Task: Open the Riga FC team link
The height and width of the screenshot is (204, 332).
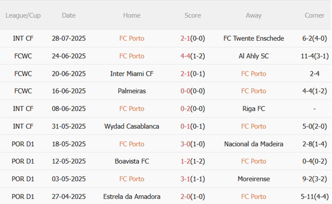Action: point(253,109)
